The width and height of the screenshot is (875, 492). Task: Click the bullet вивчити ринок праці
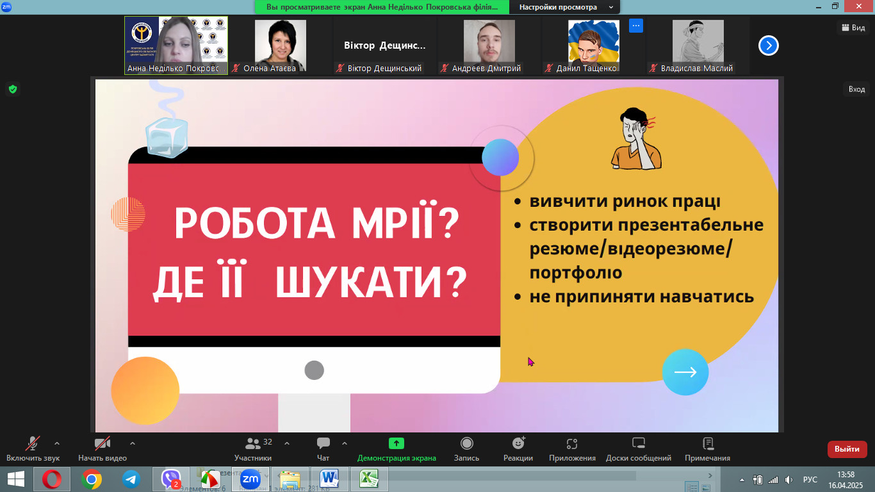tap(625, 201)
